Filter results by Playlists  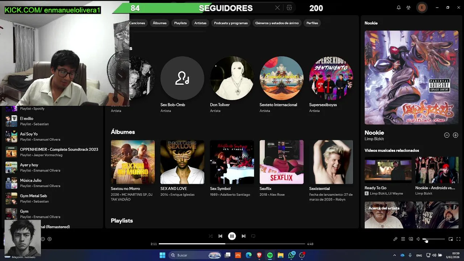(180, 23)
